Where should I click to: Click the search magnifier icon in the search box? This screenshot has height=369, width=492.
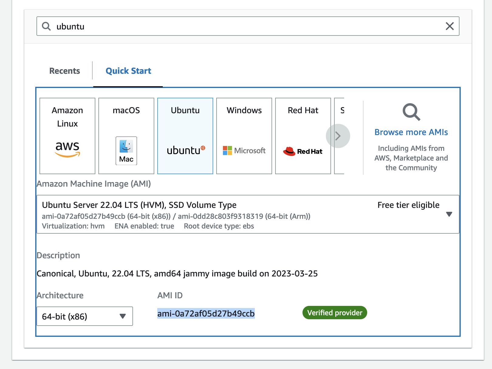(46, 26)
